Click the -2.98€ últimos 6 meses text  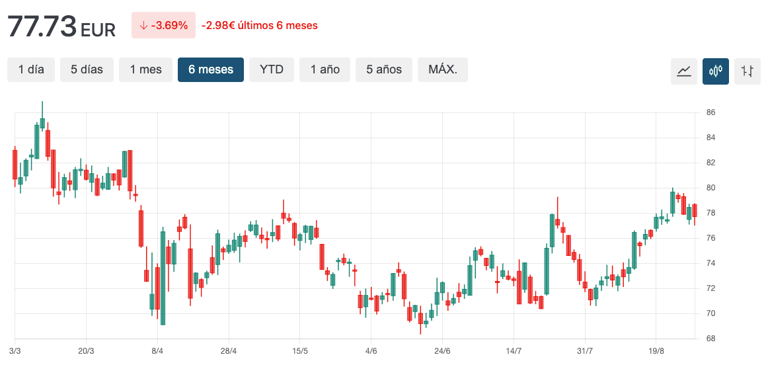[x=259, y=25]
